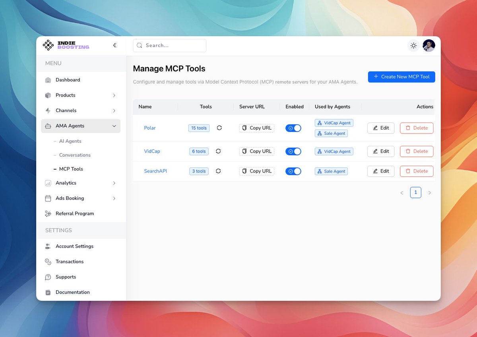Screen dimensions: 477x337
Task: Click the Supports chat icon
Action: 48,277
